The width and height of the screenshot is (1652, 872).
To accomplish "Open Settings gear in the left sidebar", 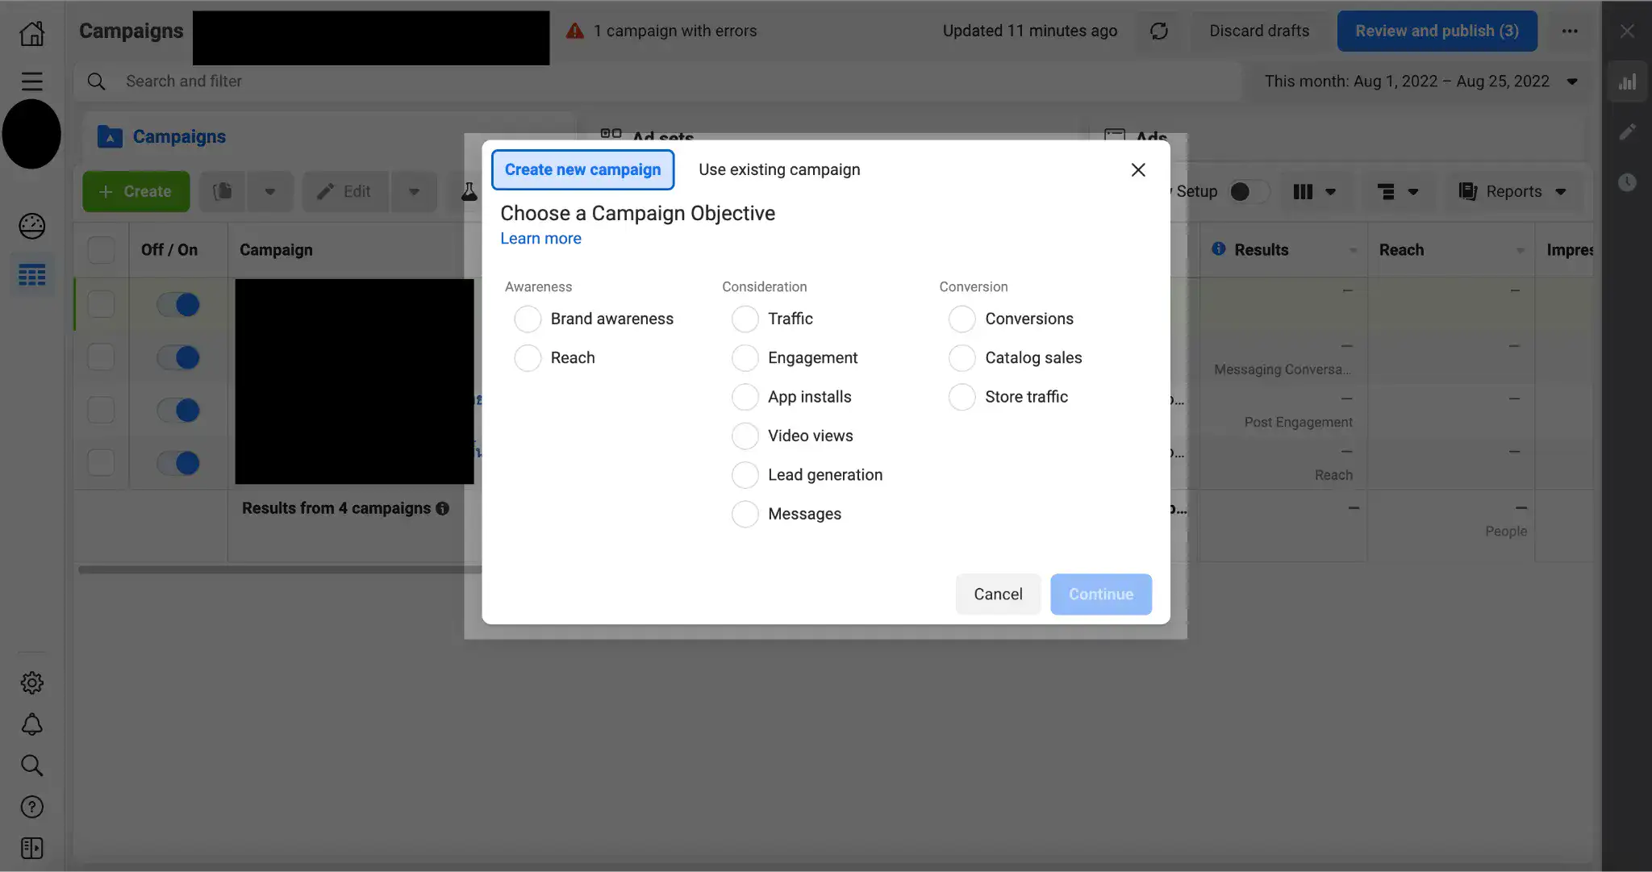I will pyautogui.click(x=31, y=683).
